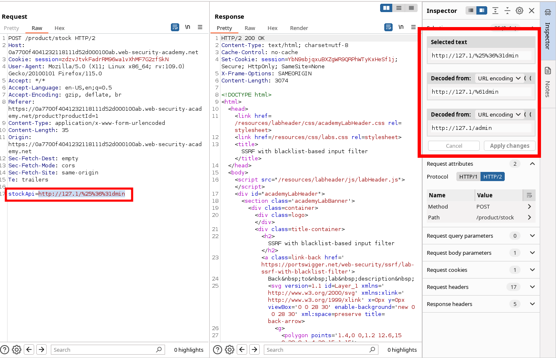Toggle wrap icon in attributes table header

pyautogui.click(x=529, y=195)
